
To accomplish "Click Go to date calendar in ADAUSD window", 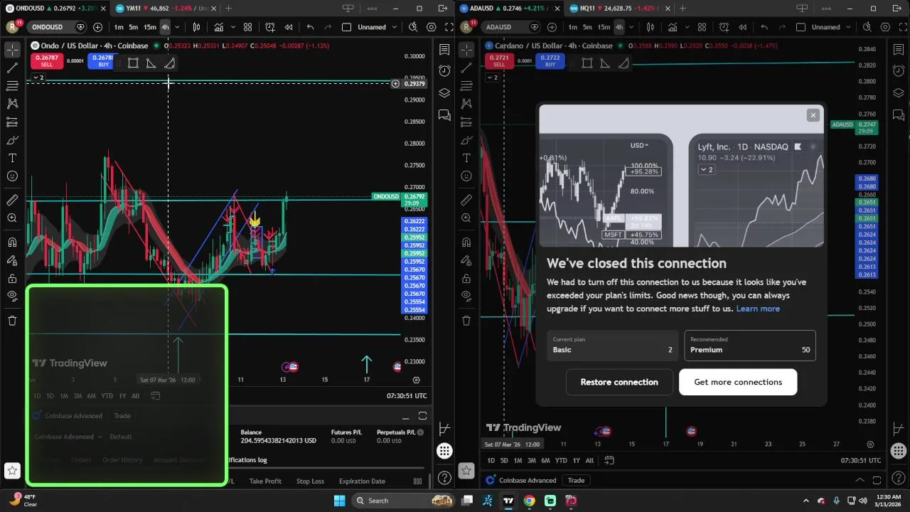I will click(x=609, y=460).
